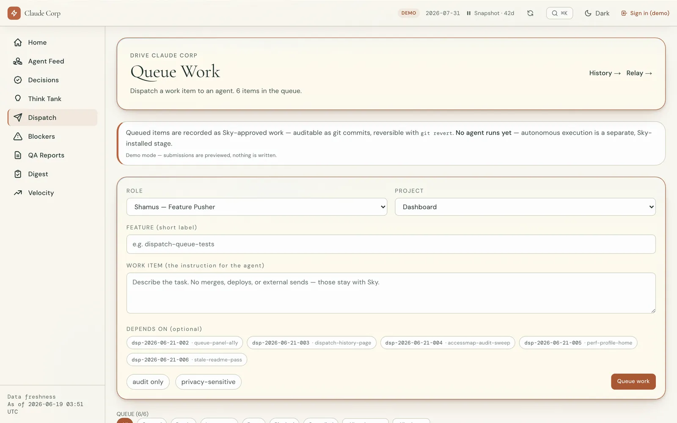This screenshot has width=677, height=423.
Task: Click the Queue Work page title
Action: click(x=175, y=72)
